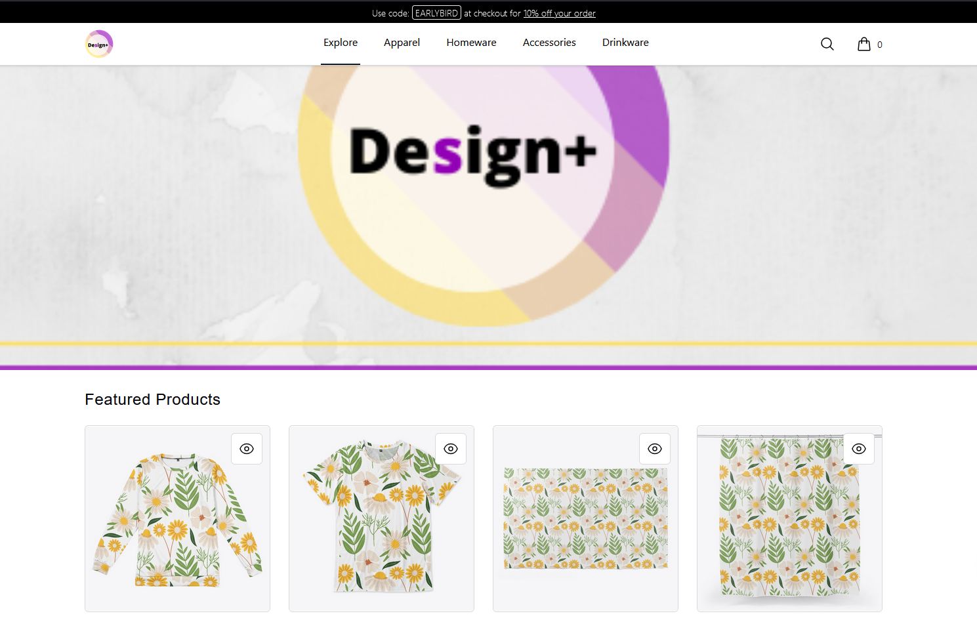This screenshot has width=977, height=620.
Task: Quick view the floral t-shirt via eye icon
Action: (x=451, y=449)
